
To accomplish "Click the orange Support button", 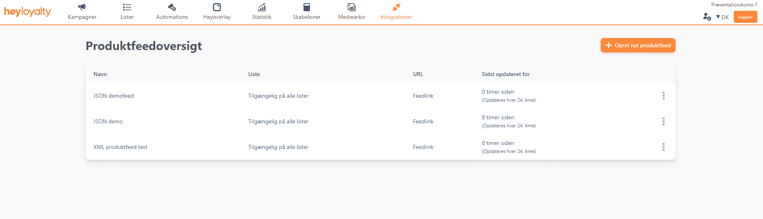I will tap(745, 17).
